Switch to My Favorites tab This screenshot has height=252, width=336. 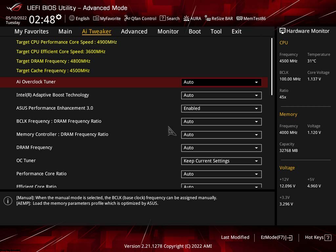pos(31,31)
